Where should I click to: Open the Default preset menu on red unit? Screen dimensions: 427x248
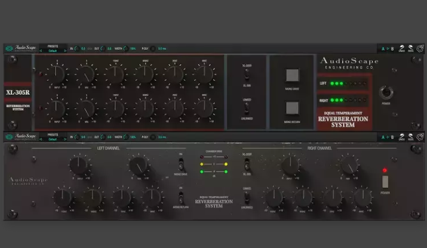[53, 51]
